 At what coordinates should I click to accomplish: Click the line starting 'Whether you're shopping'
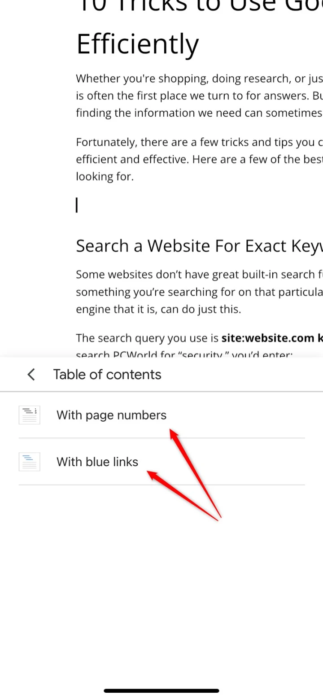pos(197,79)
